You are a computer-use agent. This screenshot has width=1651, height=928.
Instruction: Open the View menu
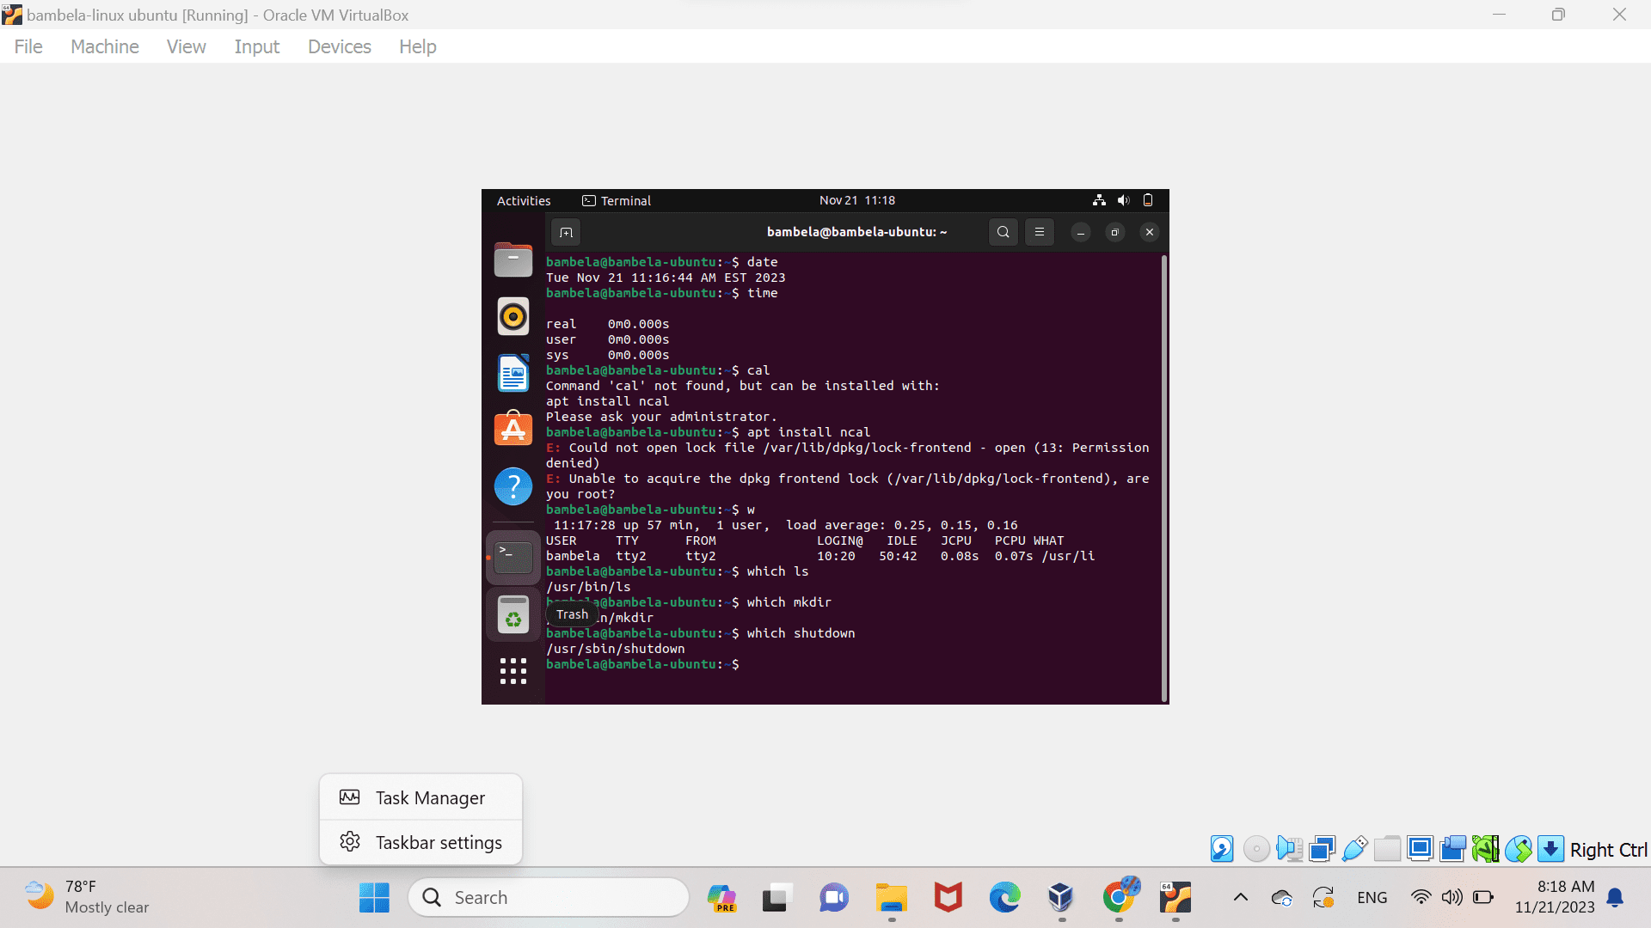click(x=186, y=46)
